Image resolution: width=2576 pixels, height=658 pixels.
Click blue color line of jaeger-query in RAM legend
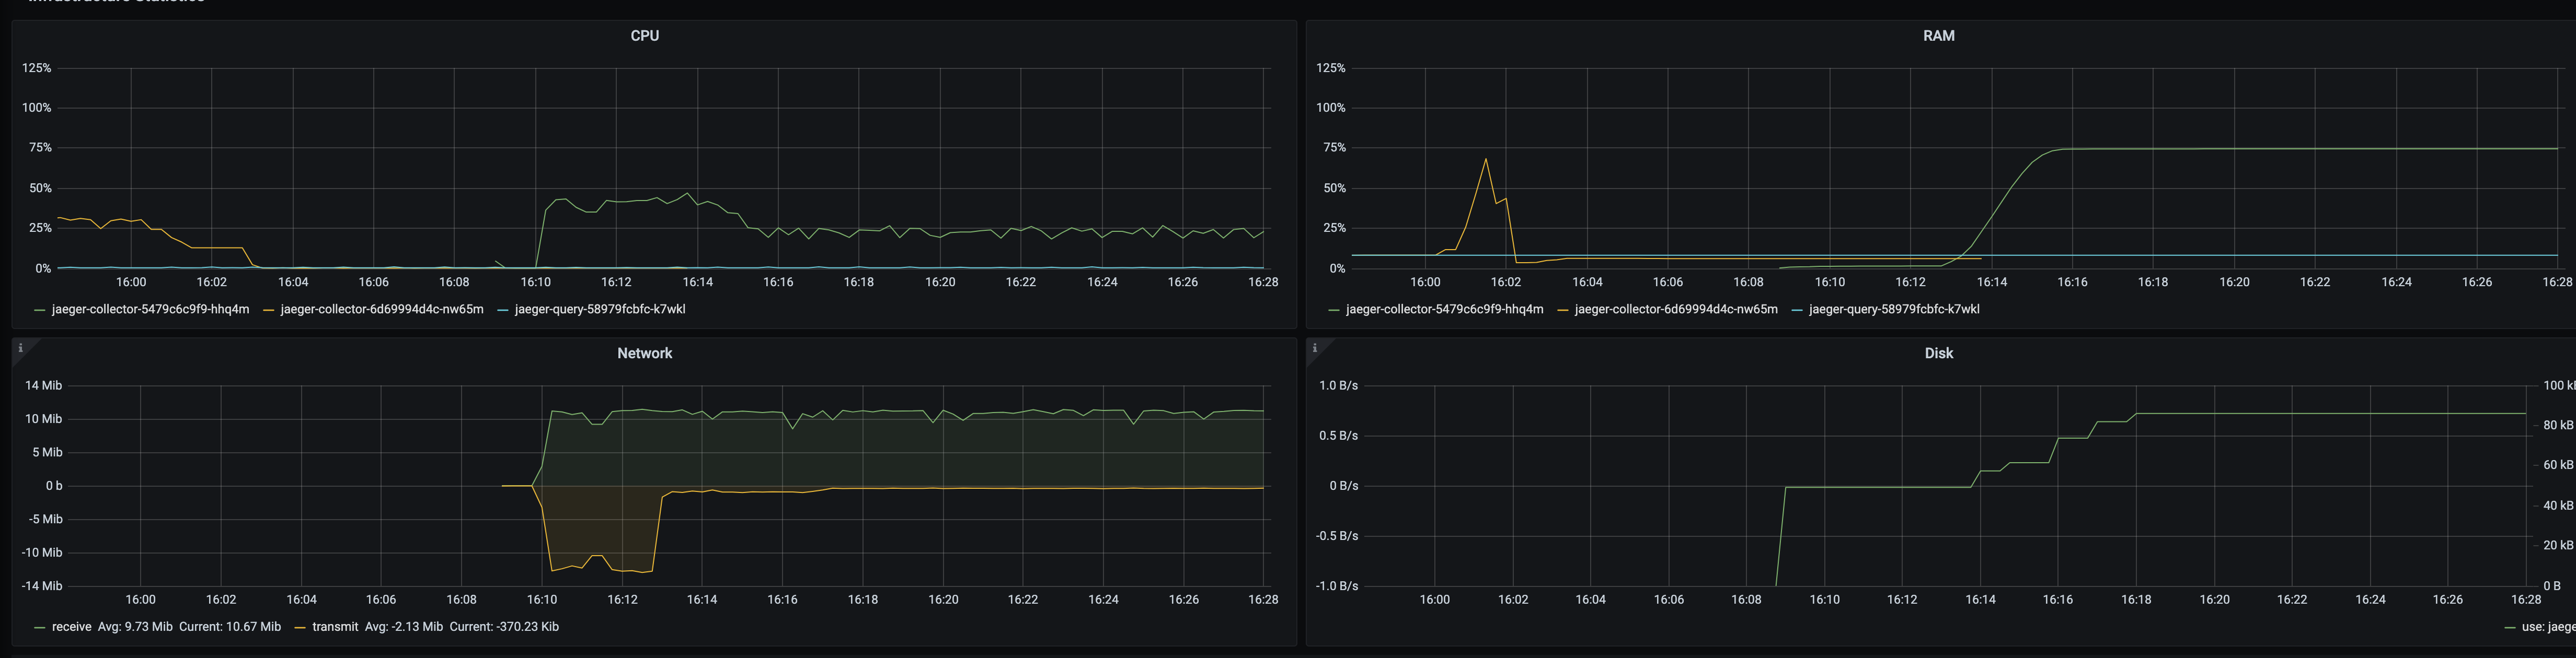point(1797,311)
